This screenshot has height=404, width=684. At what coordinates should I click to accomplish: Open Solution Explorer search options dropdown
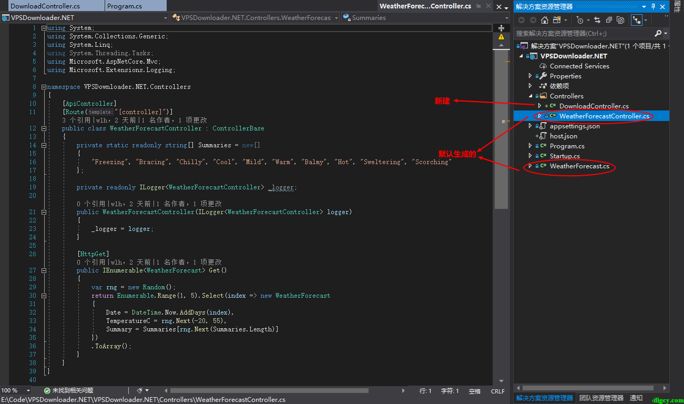665,33
